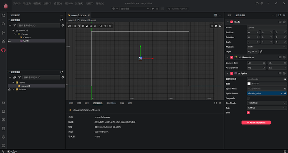Select the scene-2d asset in assets tree
The width and height of the screenshot is (288, 153).
[36, 86]
